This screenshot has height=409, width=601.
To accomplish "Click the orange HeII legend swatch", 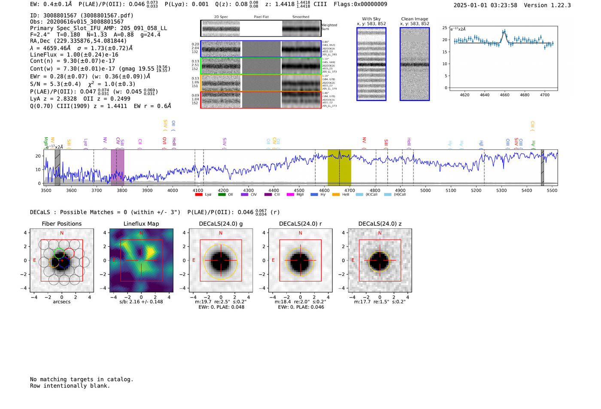I will [336, 194].
